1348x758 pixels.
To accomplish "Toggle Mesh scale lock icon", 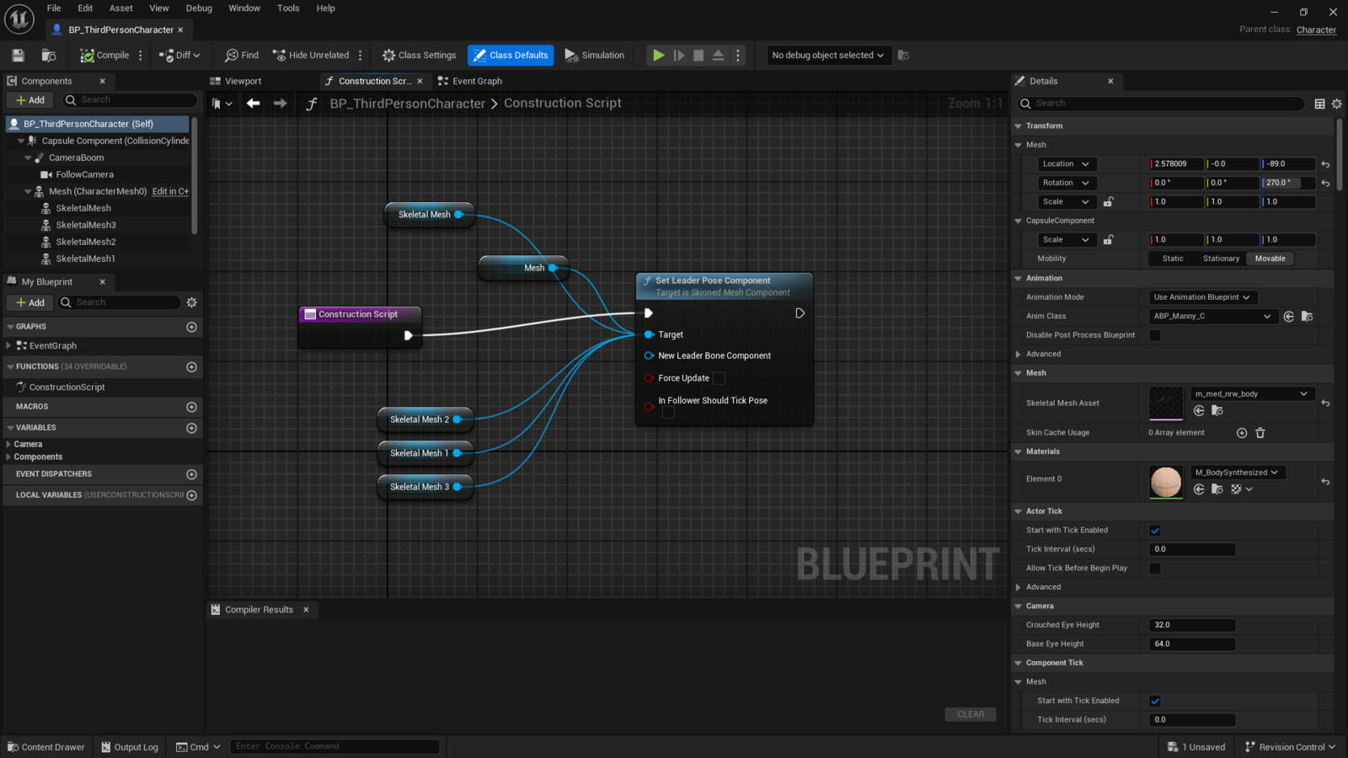I will (1109, 202).
